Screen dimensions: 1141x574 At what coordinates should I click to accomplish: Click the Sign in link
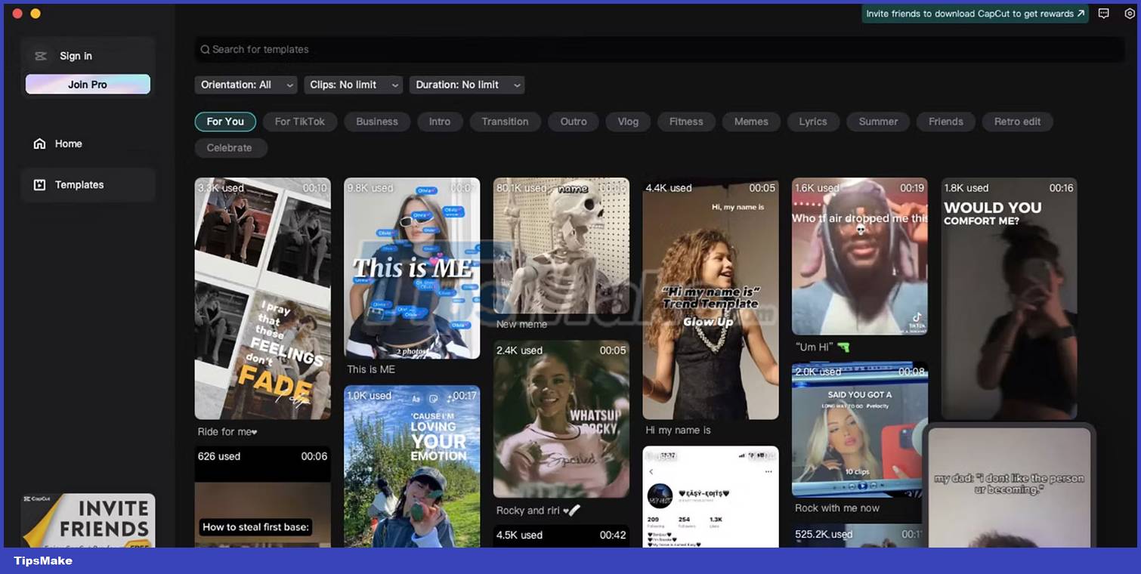[x=76, y=55]
